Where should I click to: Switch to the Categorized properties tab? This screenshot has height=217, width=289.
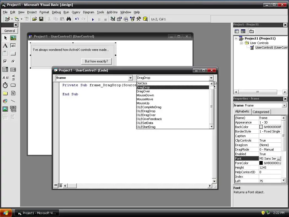[x=261, y=112]
